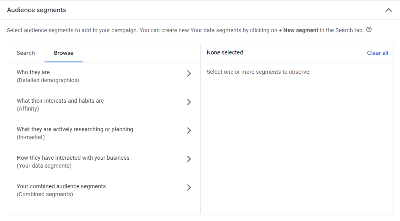This screenshot has width=400, height=221.
Task: Pick 'How they have interacted with your business'
Action: pos(73,158)
